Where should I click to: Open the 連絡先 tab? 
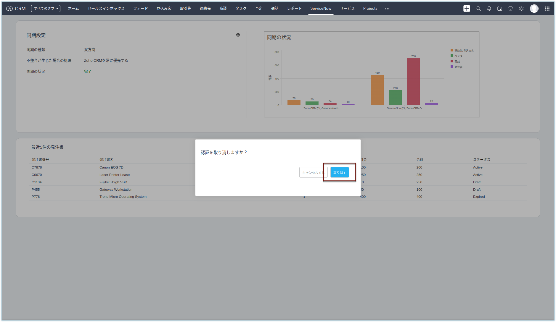tap(205, 9)
